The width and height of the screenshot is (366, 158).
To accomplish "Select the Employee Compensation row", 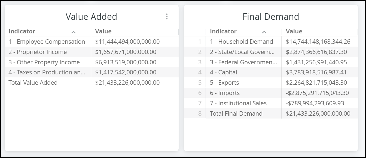I will click(x=91, y=42).
